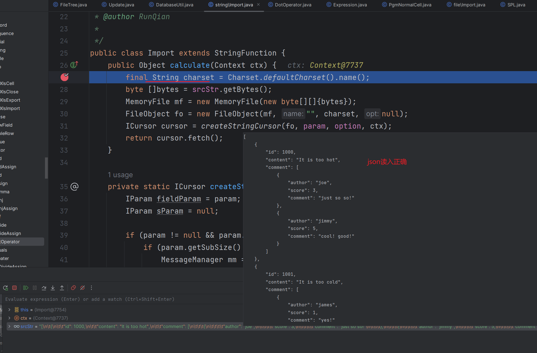Stop the debug session
This screenshot has width=537, height=353.
tap(14, 288)
